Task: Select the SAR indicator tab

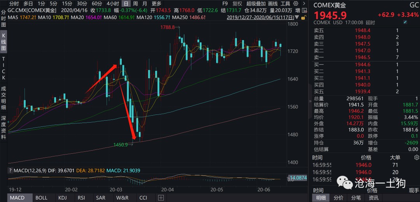Action: pyautogui.click(x=100, y=198)
